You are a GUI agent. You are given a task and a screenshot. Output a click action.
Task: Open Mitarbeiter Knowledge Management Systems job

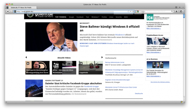point(124,71)
